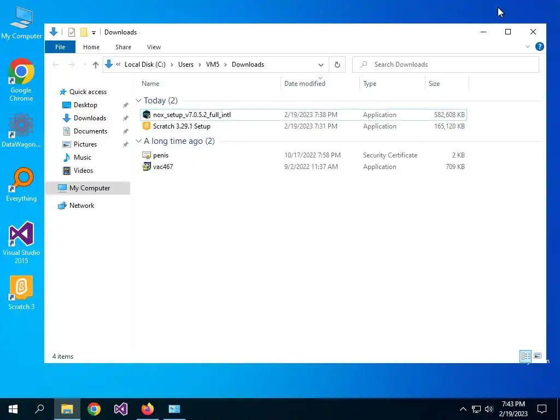Select the penis security certificate icon
This screenshot has width=560, height=420.
tap(147, 155)
